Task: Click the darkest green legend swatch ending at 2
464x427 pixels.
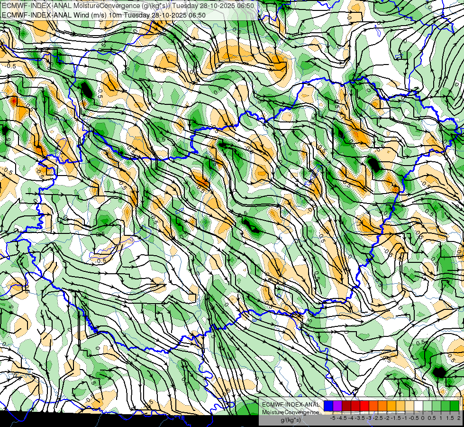Action: pyautogui.click(x=455, y=406)
